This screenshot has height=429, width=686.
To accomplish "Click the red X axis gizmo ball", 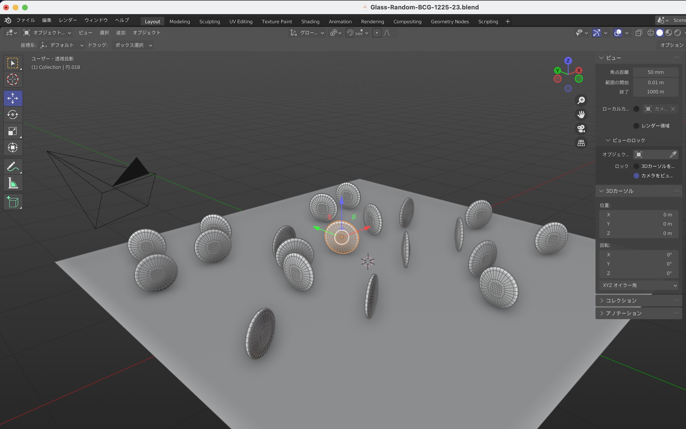I will click(x=579, y=70).
